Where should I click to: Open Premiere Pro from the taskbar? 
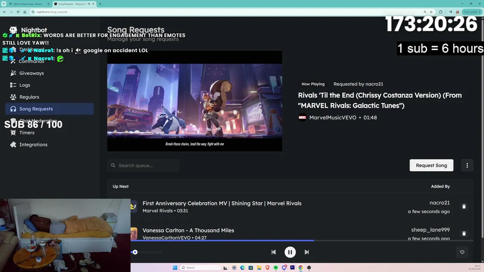[x=292, y=267]
